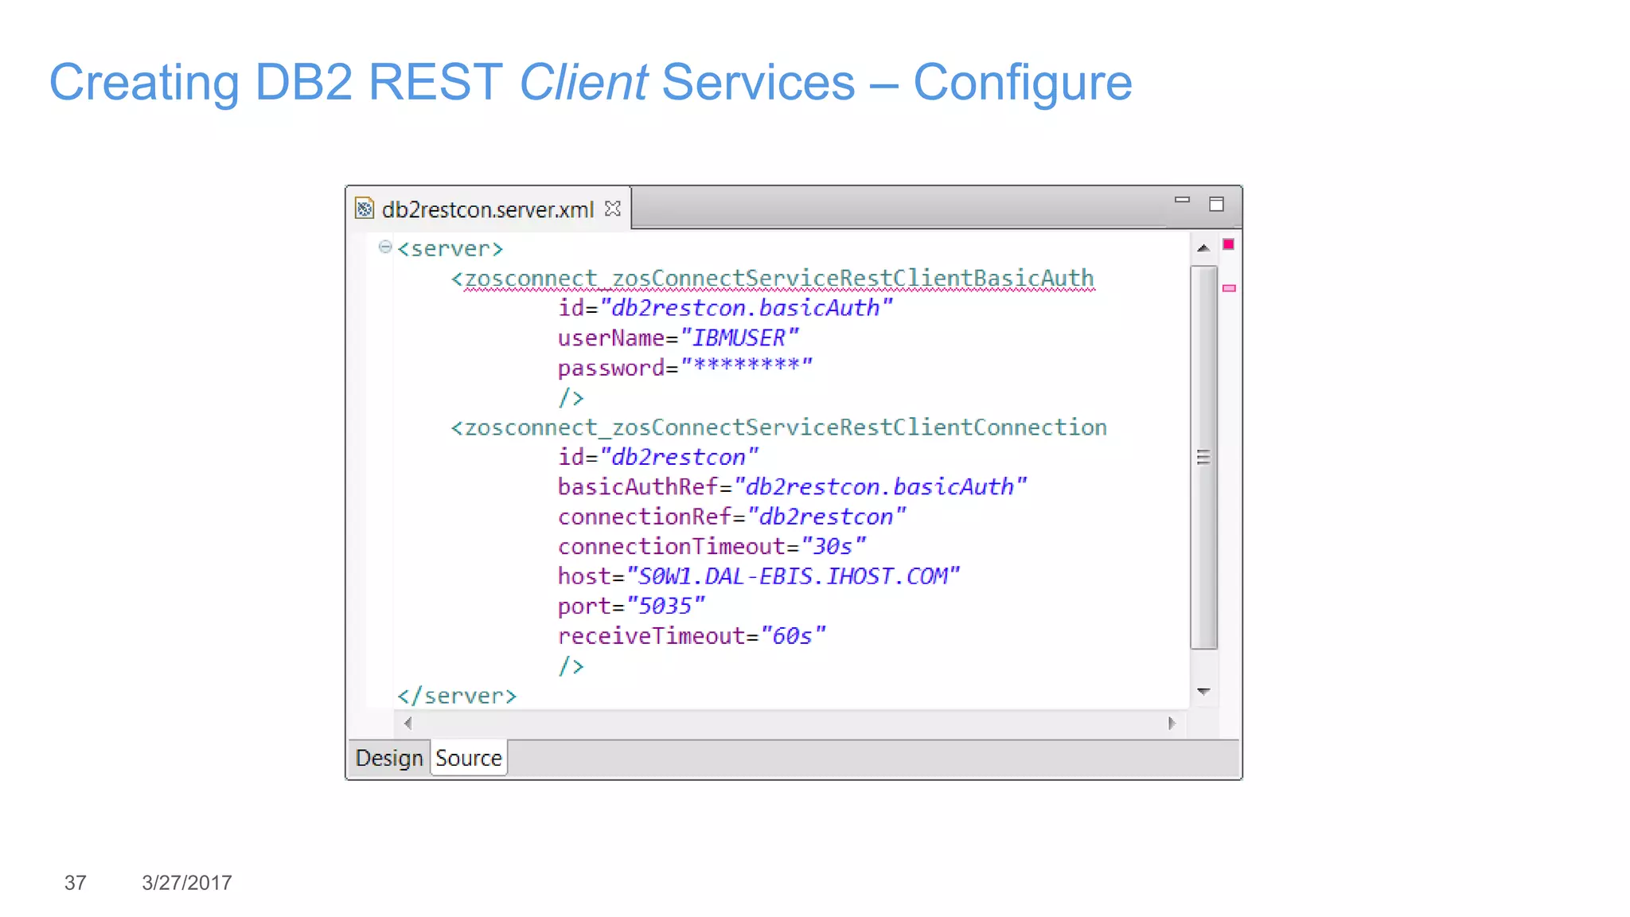Click the receiveTimeout="60s" attribute
The height and width of the screenshot is (917, 1630).
(692, 636)
